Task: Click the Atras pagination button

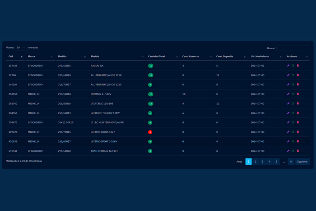Action: point(239,162)
